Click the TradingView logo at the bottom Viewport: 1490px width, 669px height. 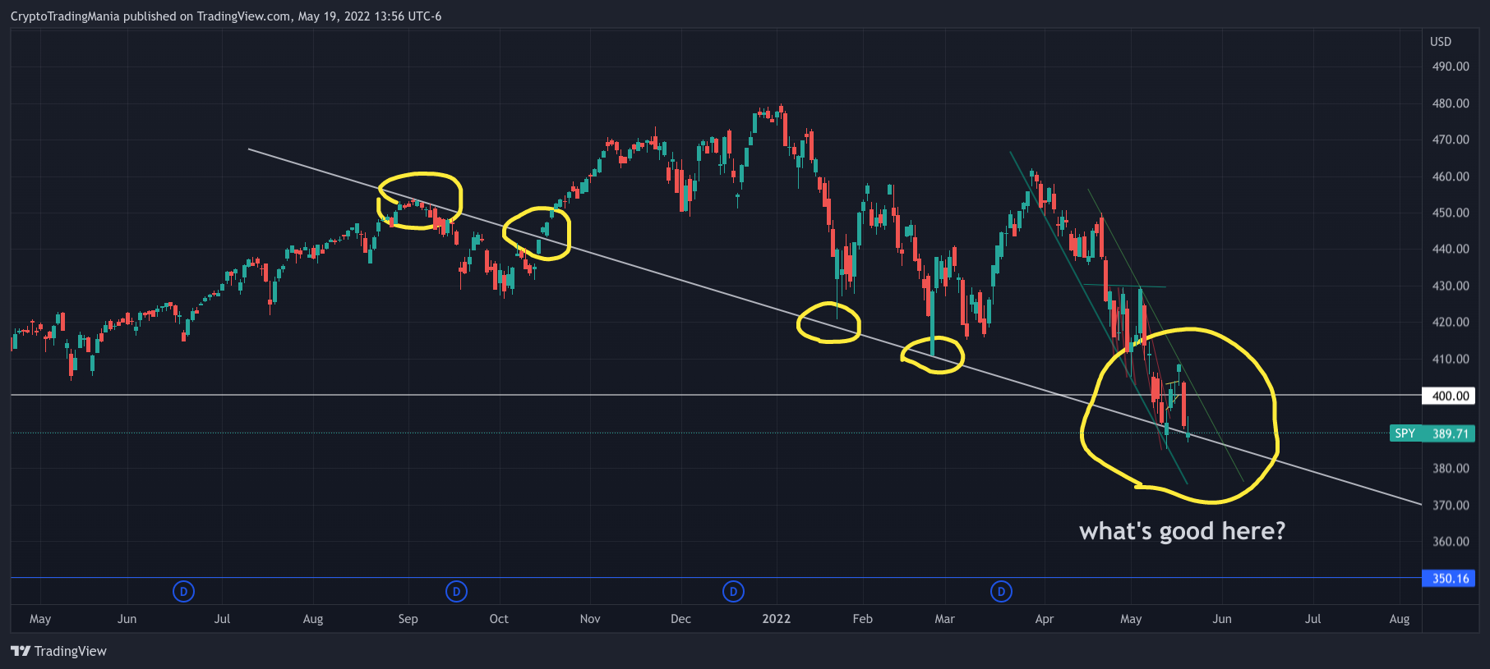pos(58,651)
